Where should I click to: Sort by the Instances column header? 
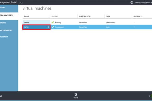138,16
